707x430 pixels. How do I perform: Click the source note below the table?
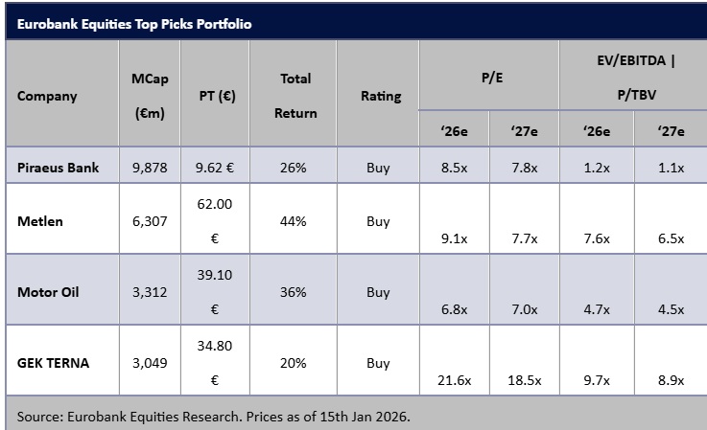(x=214, y=417)
